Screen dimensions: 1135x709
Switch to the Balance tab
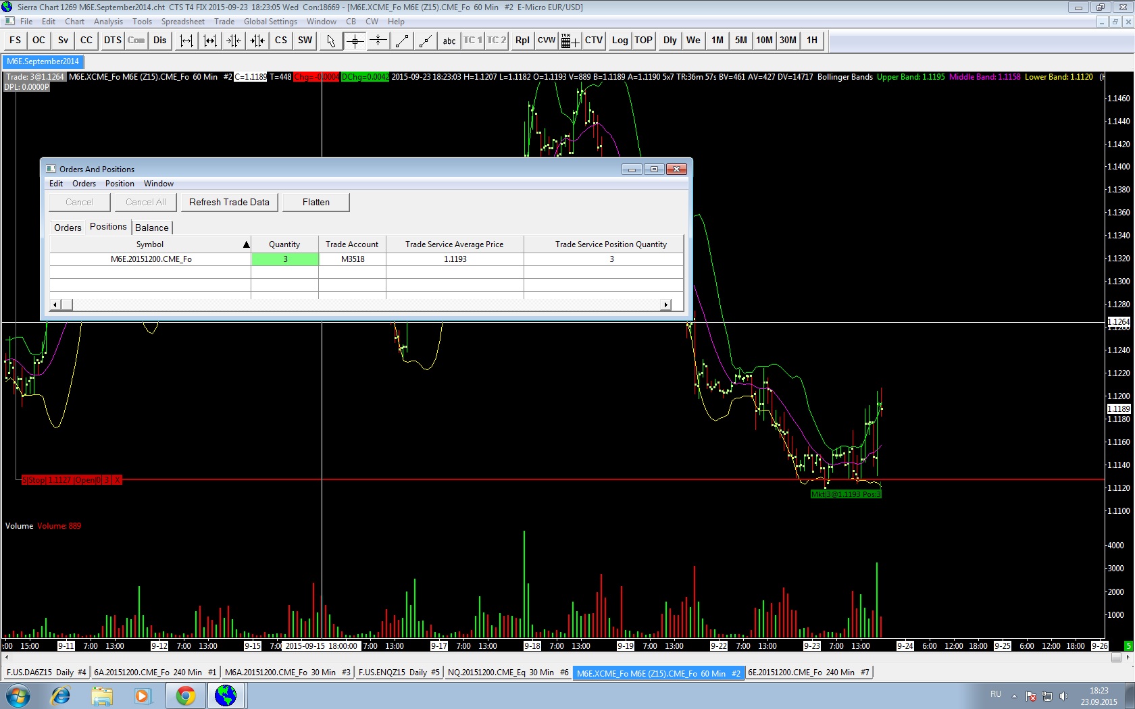[x=152, y=228]
